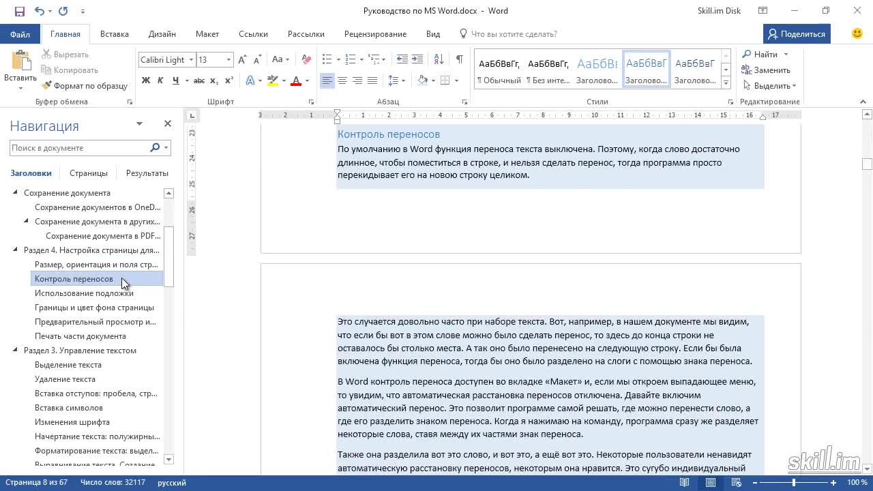
Task: Open bullet list dropdown arrow
Action: pos(338,59)
